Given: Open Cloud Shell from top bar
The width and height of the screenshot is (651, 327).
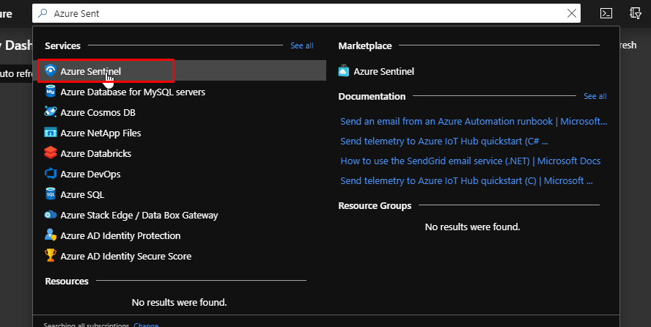Looking at the screenshot, I should point(606,13).
